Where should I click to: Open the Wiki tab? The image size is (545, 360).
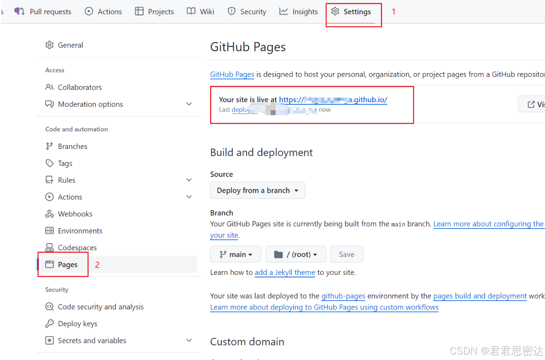click(x=200, y=12)
